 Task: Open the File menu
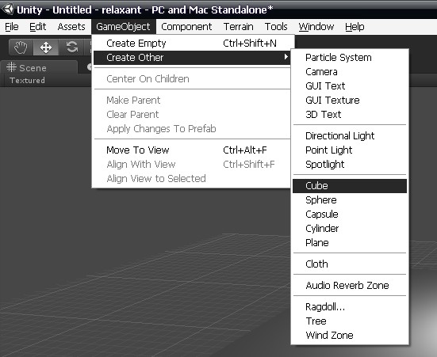12,27
